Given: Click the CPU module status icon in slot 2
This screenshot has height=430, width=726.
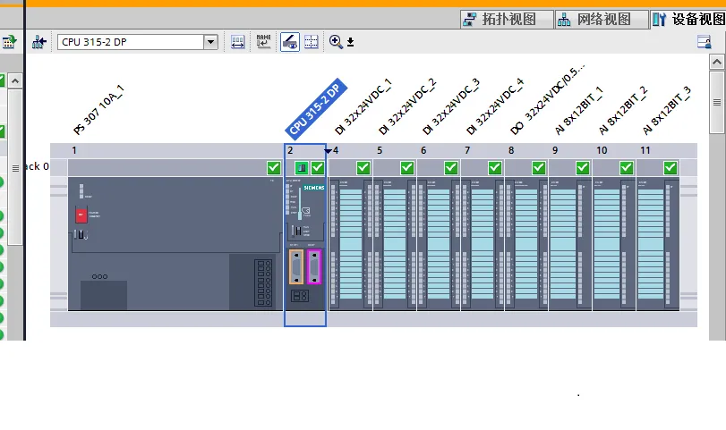Looking at the screenshot, I should [x=302, y=168].
